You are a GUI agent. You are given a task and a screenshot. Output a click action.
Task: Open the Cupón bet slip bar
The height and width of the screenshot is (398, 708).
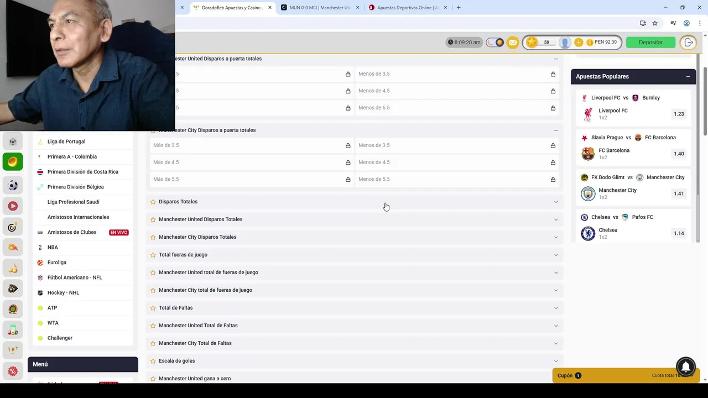(x=625, y=375)
